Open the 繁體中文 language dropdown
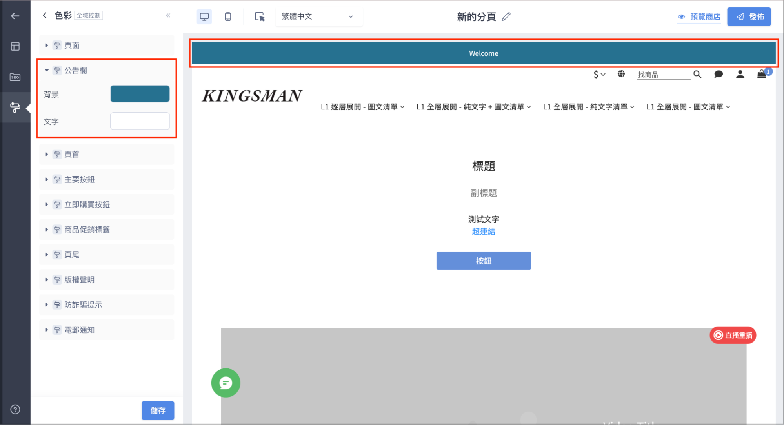Viewport: 784px width, 425px height. [318, 16]
